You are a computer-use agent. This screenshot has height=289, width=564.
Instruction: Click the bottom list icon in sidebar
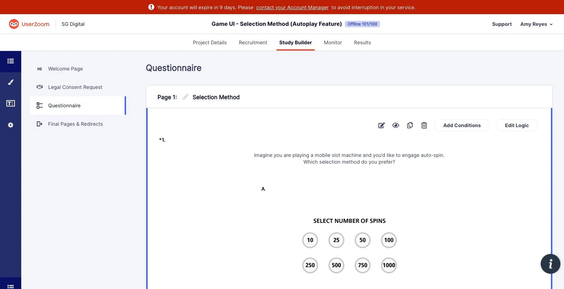11,287
